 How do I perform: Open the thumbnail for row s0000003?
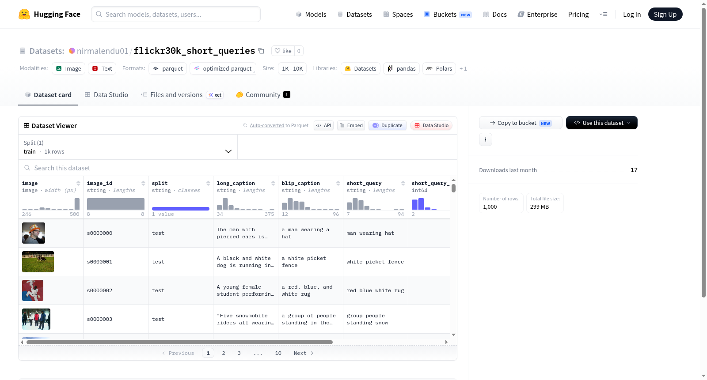pos(36,319)
